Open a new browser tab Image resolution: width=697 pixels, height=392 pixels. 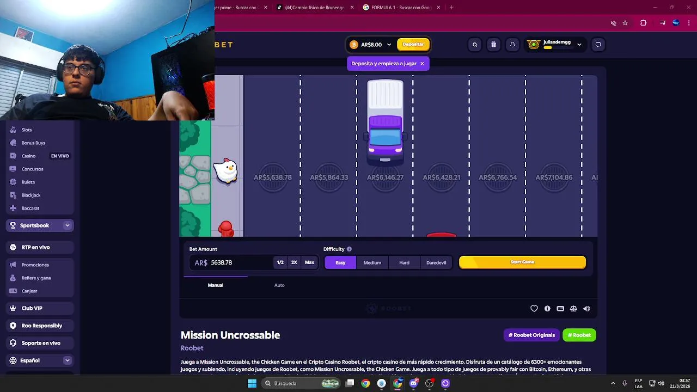(451, 8)
